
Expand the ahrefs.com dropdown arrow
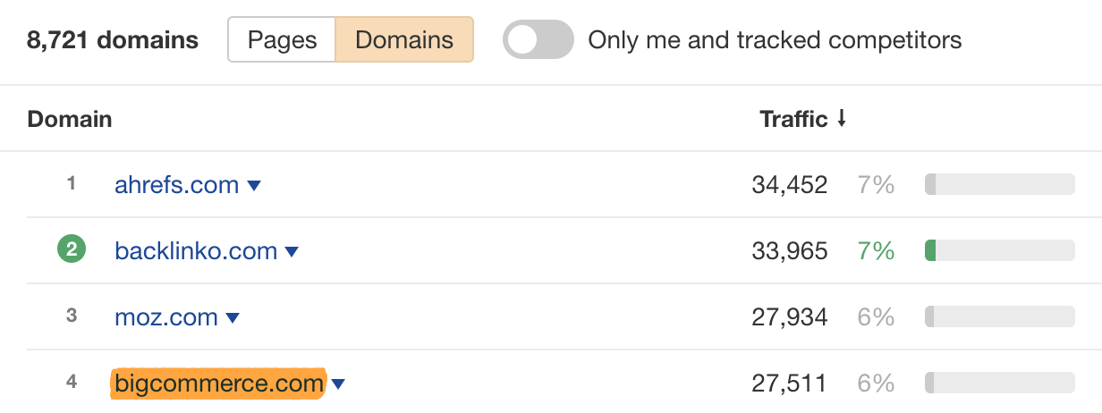pyautogui.click(x=254, y=186)
